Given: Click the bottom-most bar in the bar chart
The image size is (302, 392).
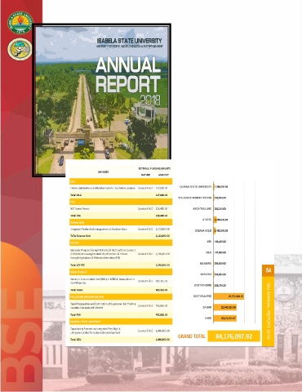Looking at the screenshot, I should tap(225, 318).
